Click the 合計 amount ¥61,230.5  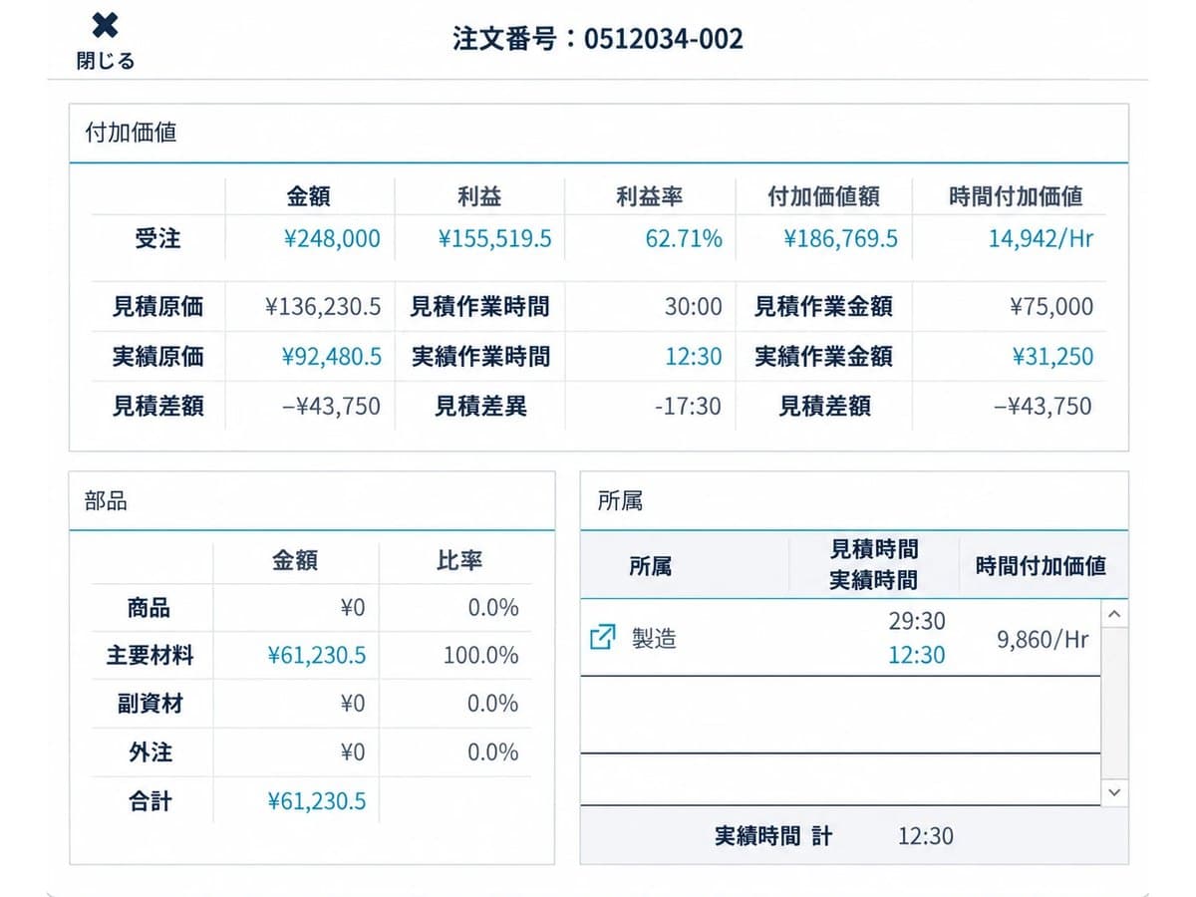pyautogui.click(x=317, y=800)
